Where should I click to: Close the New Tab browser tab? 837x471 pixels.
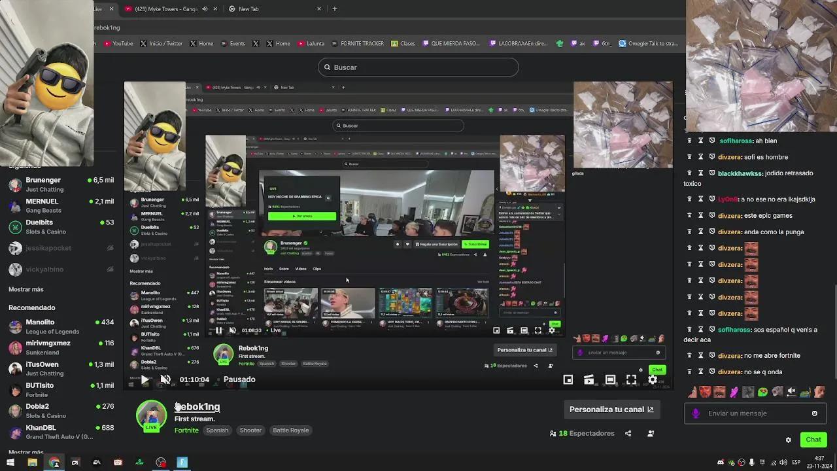point(319,9)
